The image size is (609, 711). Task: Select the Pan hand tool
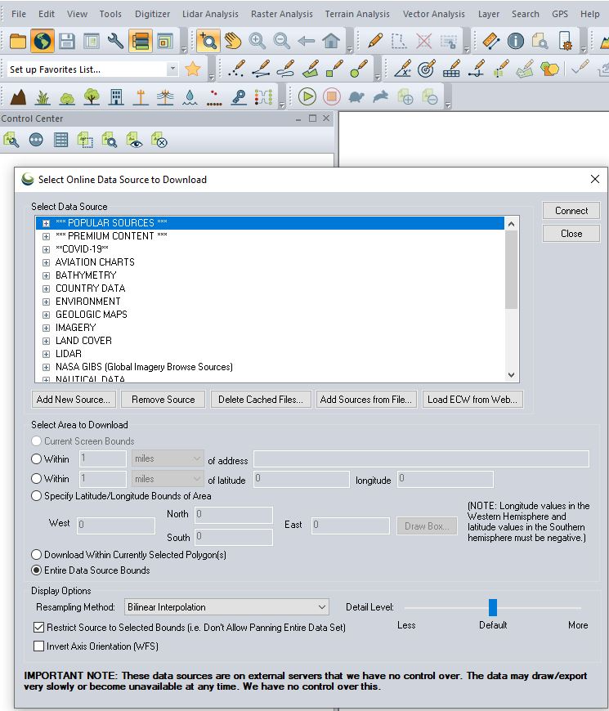[x=233, y=41]
